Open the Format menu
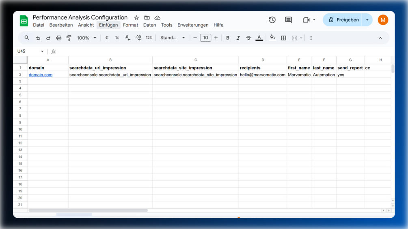 (130, 25)
